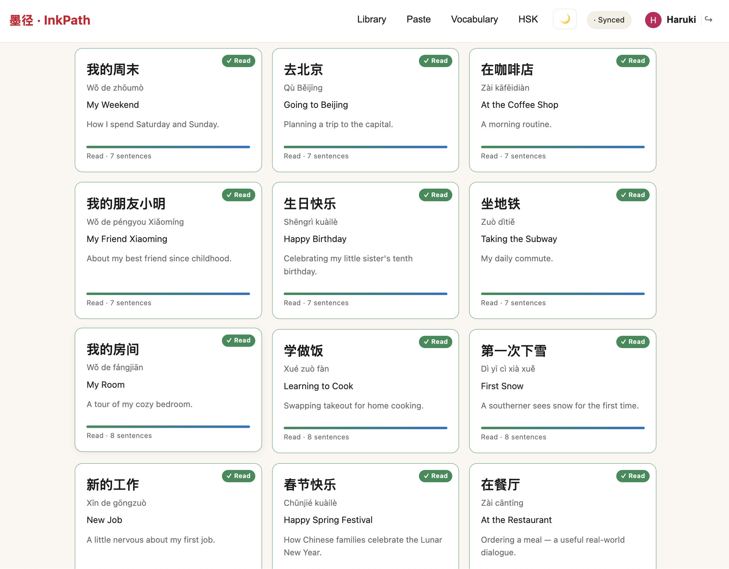Open the story titled 生日快乐
This screenshot has width=729, height=569.
pos(310,204)
